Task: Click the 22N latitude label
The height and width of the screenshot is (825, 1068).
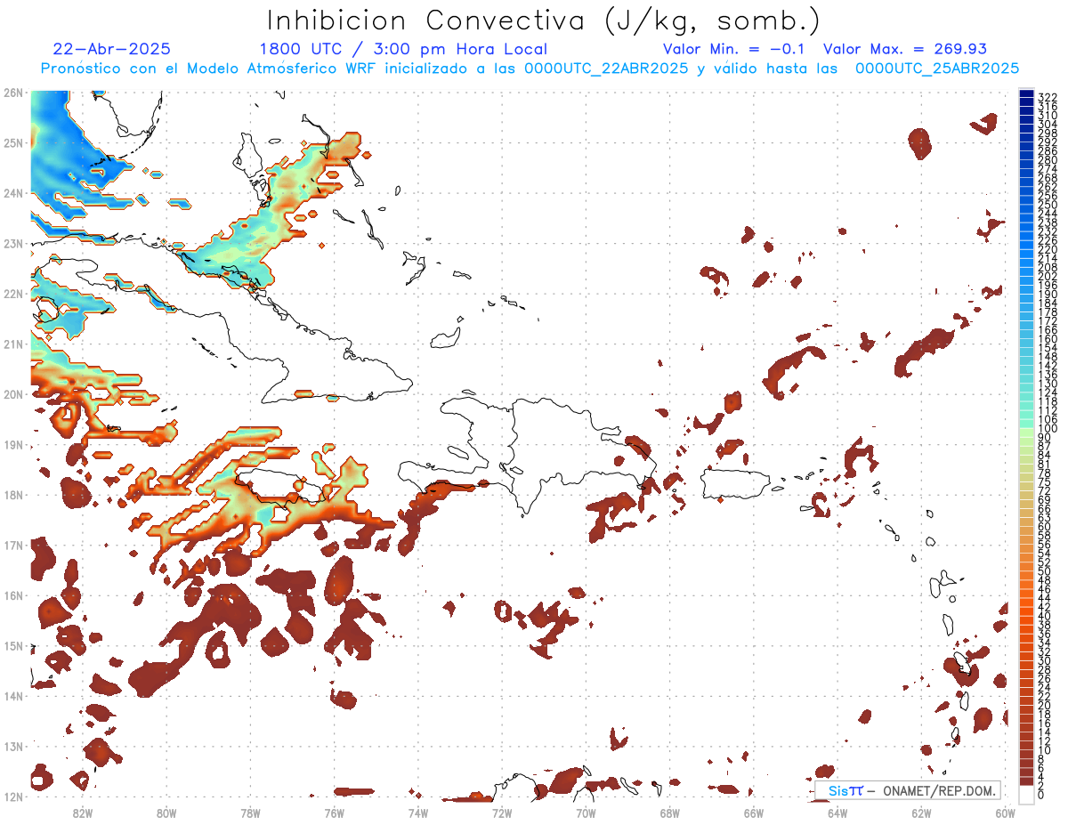Action: pyautogui.click(x=13, y=294)
